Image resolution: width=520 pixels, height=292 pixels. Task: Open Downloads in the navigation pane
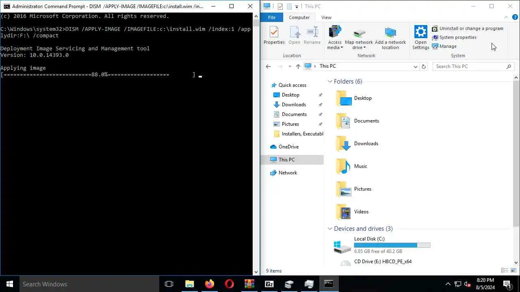pos(294,105)
